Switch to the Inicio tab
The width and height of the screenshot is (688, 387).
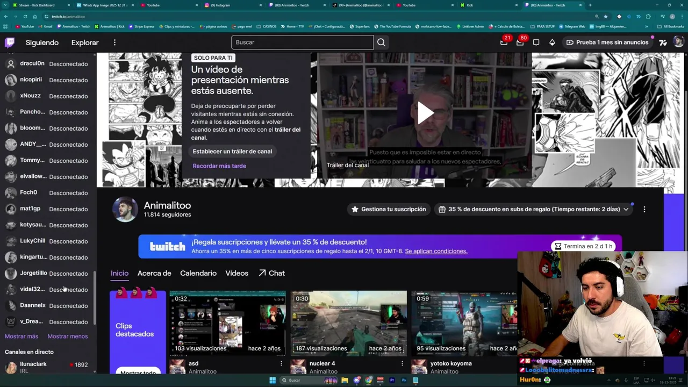point(119,273)
